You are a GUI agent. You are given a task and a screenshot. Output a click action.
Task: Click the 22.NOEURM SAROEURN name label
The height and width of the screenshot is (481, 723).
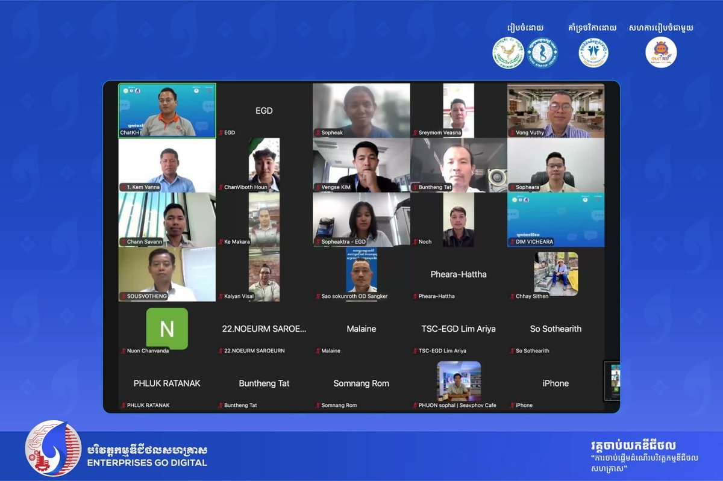(x=254, y=351)
